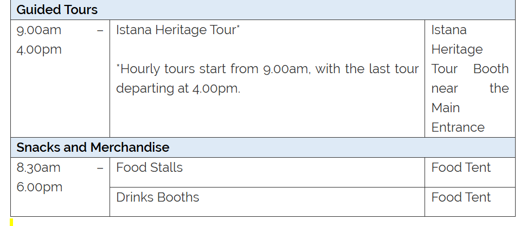Click the word "Heritage" in the location column
Viewport: 527px width, 226px height.
coord(457,49)
